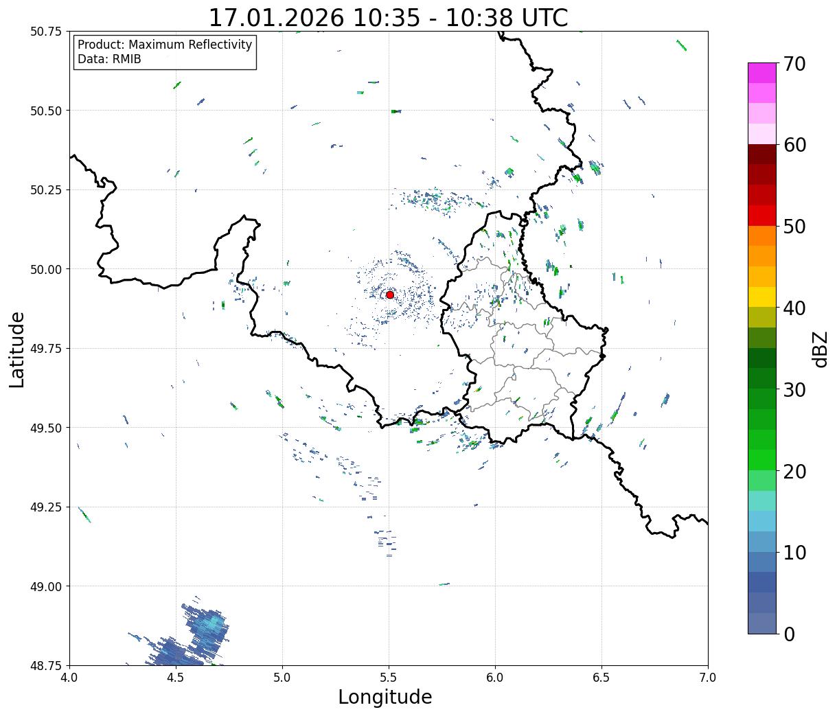Viewport: 837px width, 714px height.
Task: Click the 'Product: Maximum Reflectivity' legend text
Action: pyautogui.click(x=165, y=45)
